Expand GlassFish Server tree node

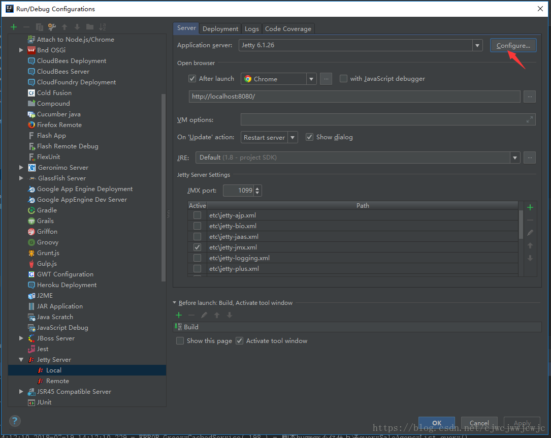coord(21,178)
